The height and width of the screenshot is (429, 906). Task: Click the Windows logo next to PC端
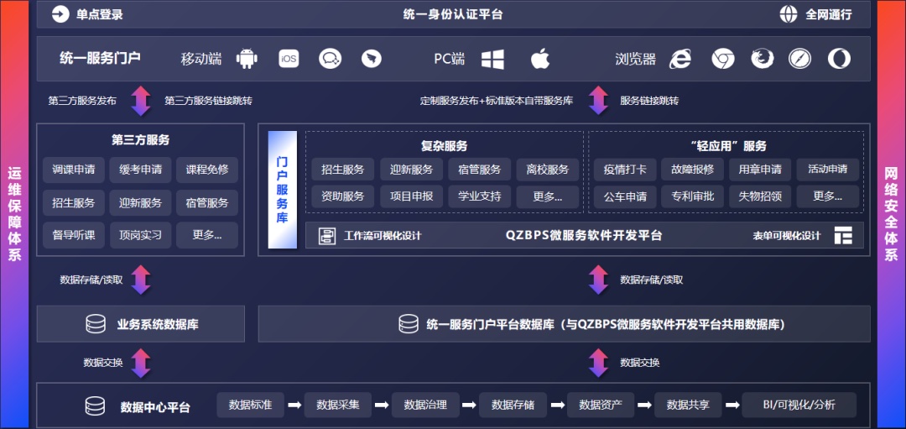click(492, 59)
